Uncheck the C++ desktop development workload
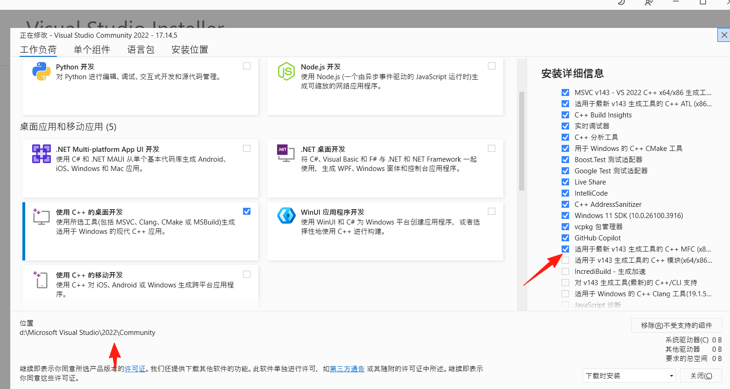 247,212
